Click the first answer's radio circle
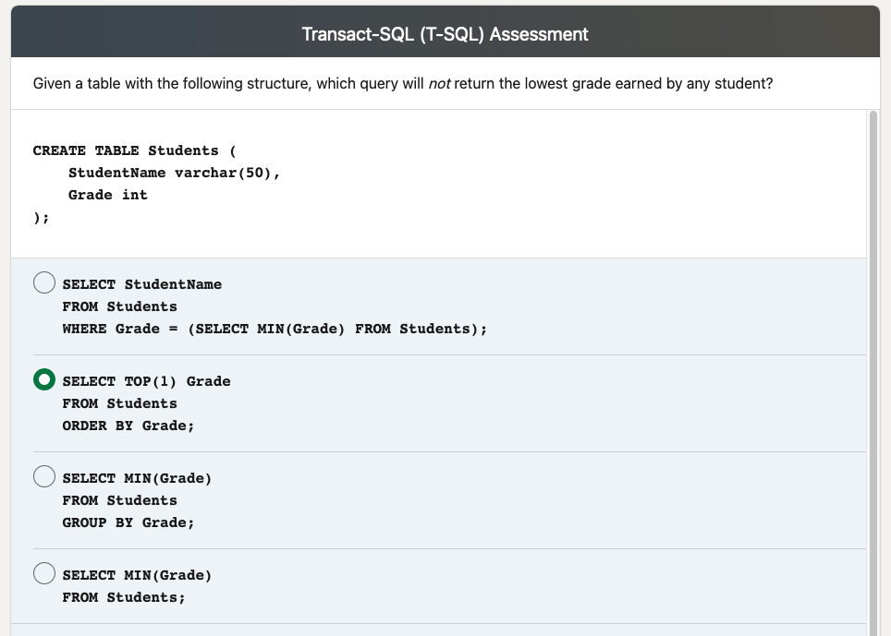This screenshot has height=636, width=891. 44,282
